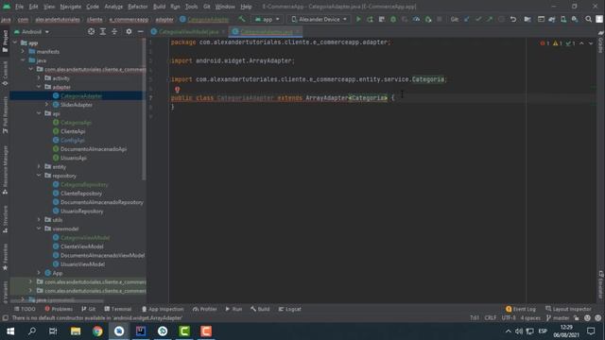Open the Problems tool window
Image resolution: width=605 pixels, height=340 pixels.
59,309
